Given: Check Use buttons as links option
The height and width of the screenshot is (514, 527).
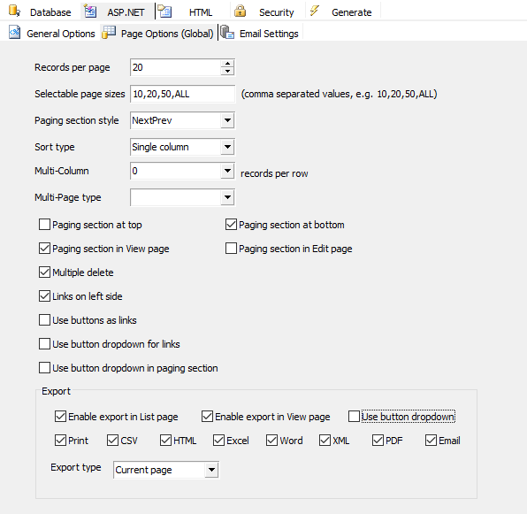Looking at the screenshot, I should tap(44, 320).
